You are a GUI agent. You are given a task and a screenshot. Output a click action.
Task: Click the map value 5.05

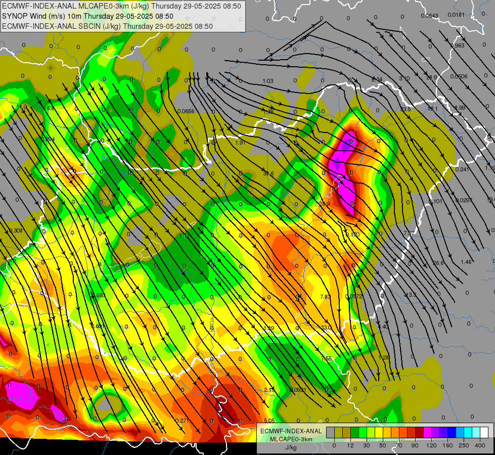coord(269,421)
